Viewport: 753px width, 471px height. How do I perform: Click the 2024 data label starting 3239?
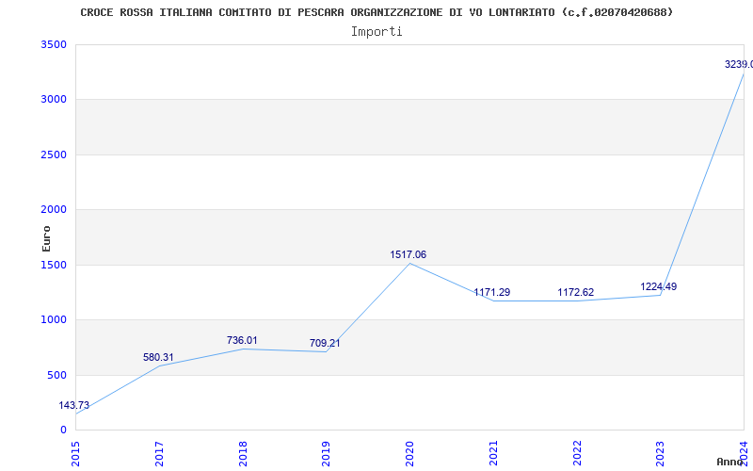click(739, 64)
